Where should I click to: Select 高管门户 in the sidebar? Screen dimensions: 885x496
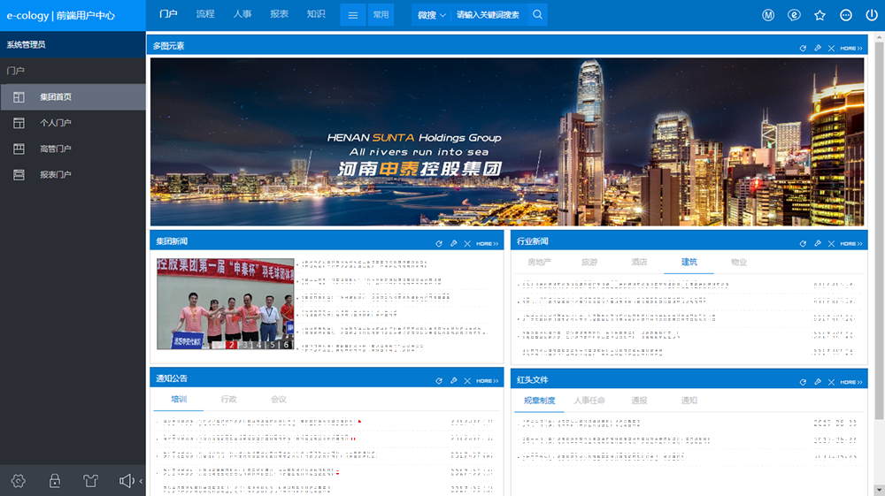[x=73, y=149]
